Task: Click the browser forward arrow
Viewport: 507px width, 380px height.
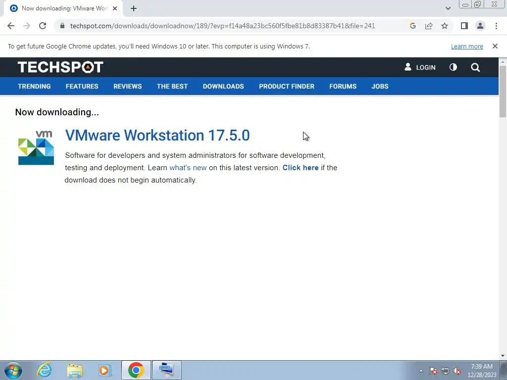Action: click(x=27, y=26)
